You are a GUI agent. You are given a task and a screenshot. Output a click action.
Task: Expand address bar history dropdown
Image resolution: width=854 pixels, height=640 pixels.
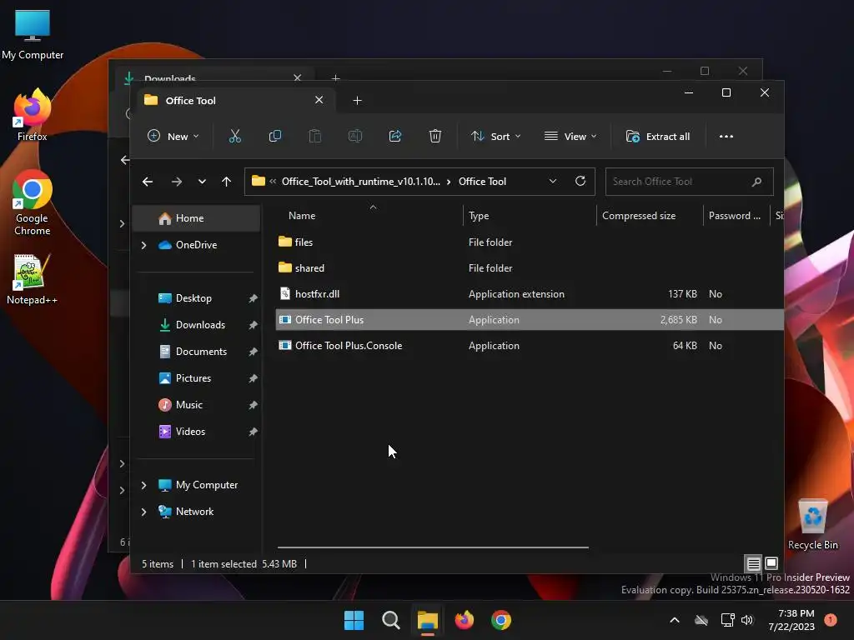click(553, 181)
